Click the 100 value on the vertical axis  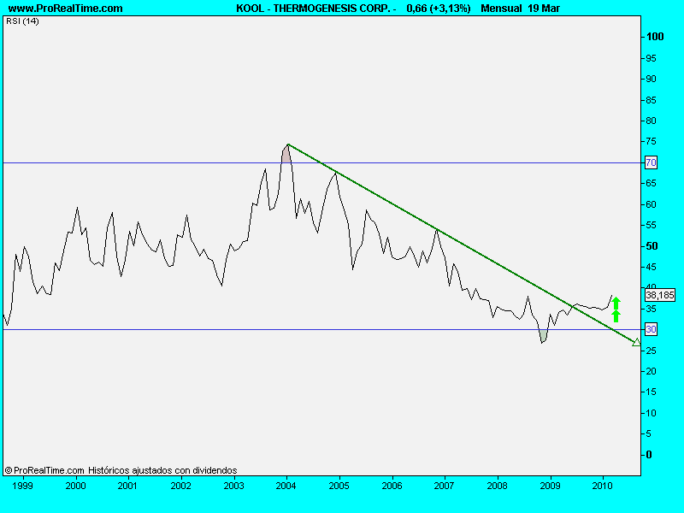[655, 37]
